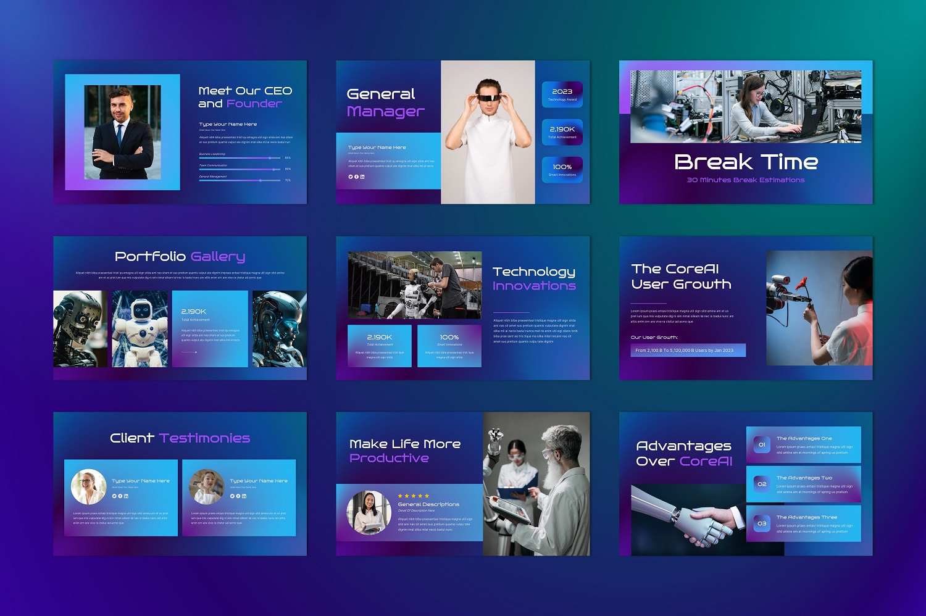Click the Facebook icon on General Manager slide
The width and height of the screenshot is (926, 616).
click(356, 177)
